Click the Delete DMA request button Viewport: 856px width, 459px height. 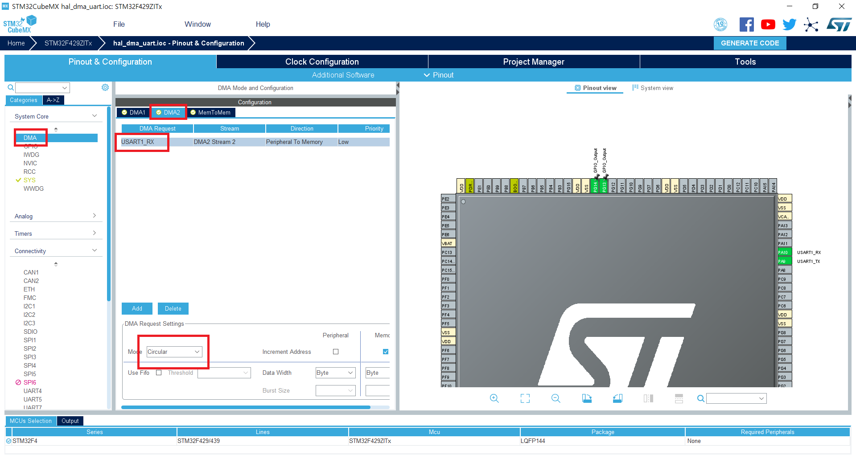173,308
